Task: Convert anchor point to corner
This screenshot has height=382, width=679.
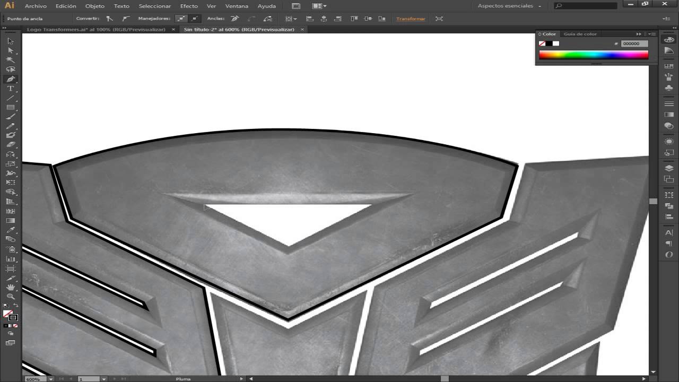Action: [109, 19]
